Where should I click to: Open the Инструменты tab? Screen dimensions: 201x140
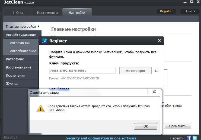(x=47, y=13)
